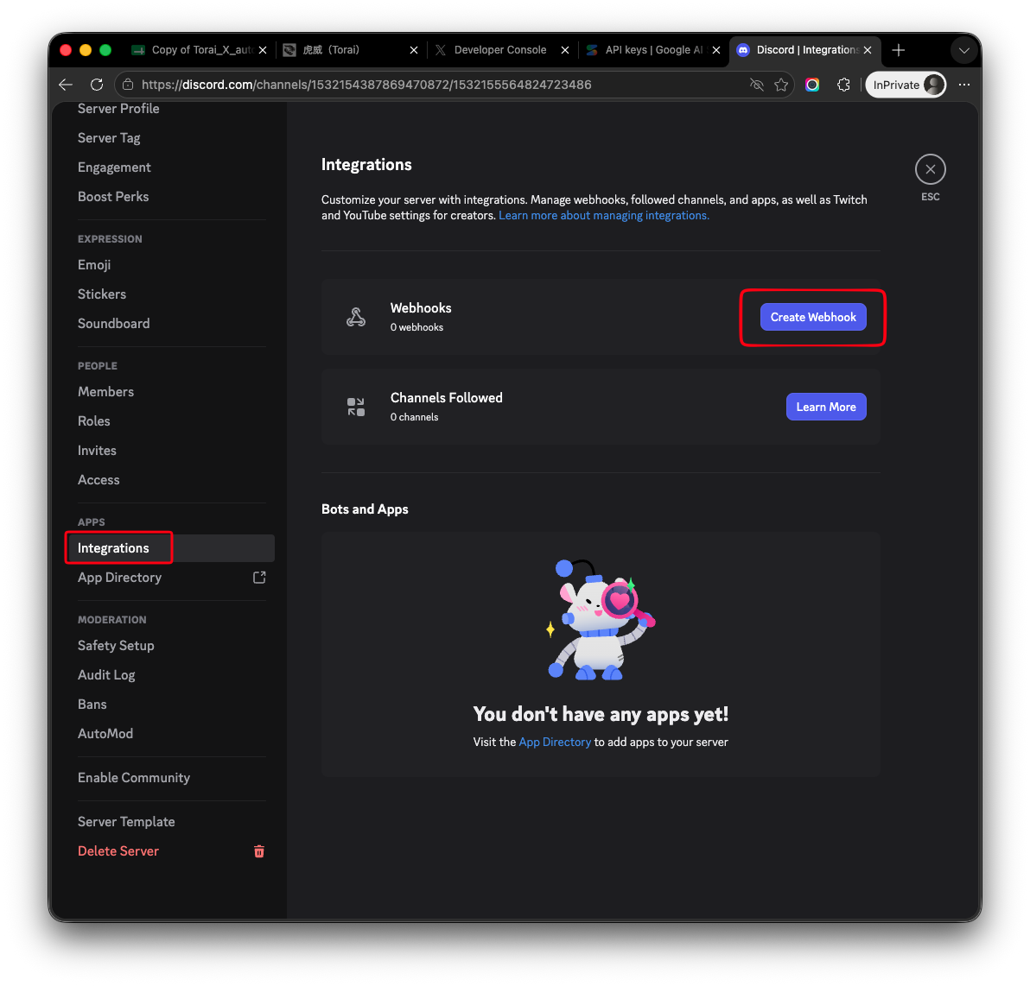This screenshot has height=986, width=1030.
Task: Click the address bar URL field
Action: tap(366, 85)
